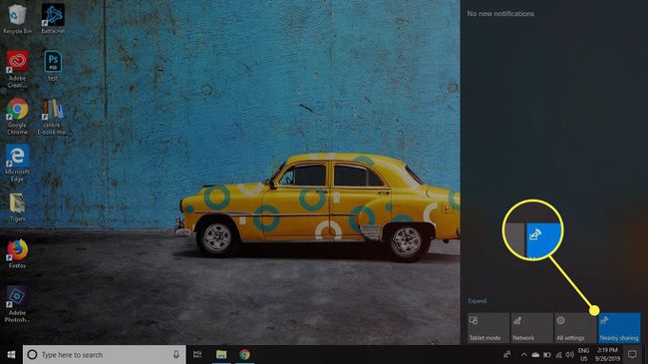Open the People icon in the taskbar

coord(506,354)
